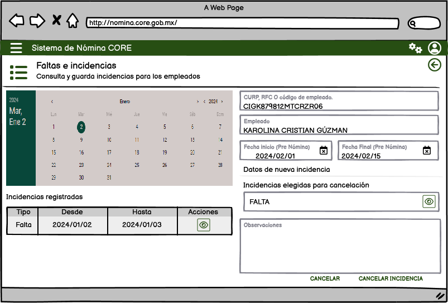Select day 15 in the calendar
Viewport: 448px width, 303px height.
coord(54,152)
